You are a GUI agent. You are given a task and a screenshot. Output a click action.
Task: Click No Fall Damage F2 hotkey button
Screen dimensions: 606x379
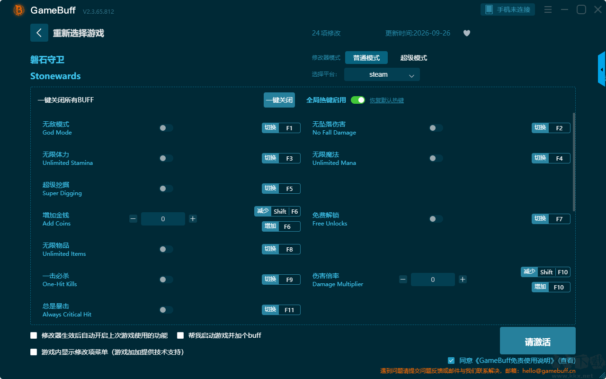click(551, 128)
